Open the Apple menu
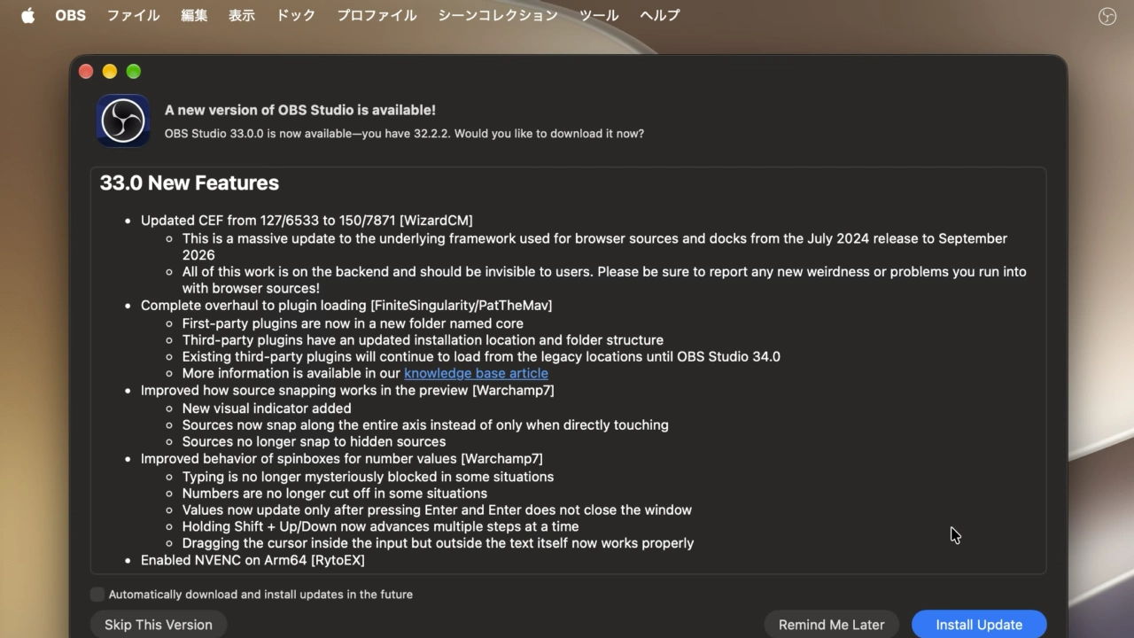1134x638 pixels. pos(28,15)
